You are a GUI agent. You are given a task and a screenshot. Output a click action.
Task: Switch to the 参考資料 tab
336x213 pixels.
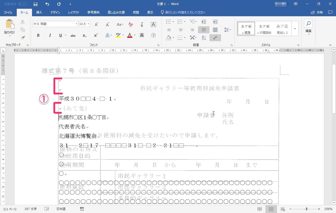point(93,12)
